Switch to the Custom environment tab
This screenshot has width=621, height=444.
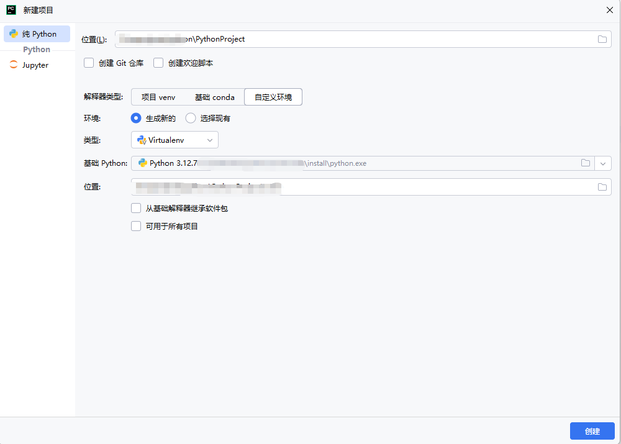coord(273,97)
